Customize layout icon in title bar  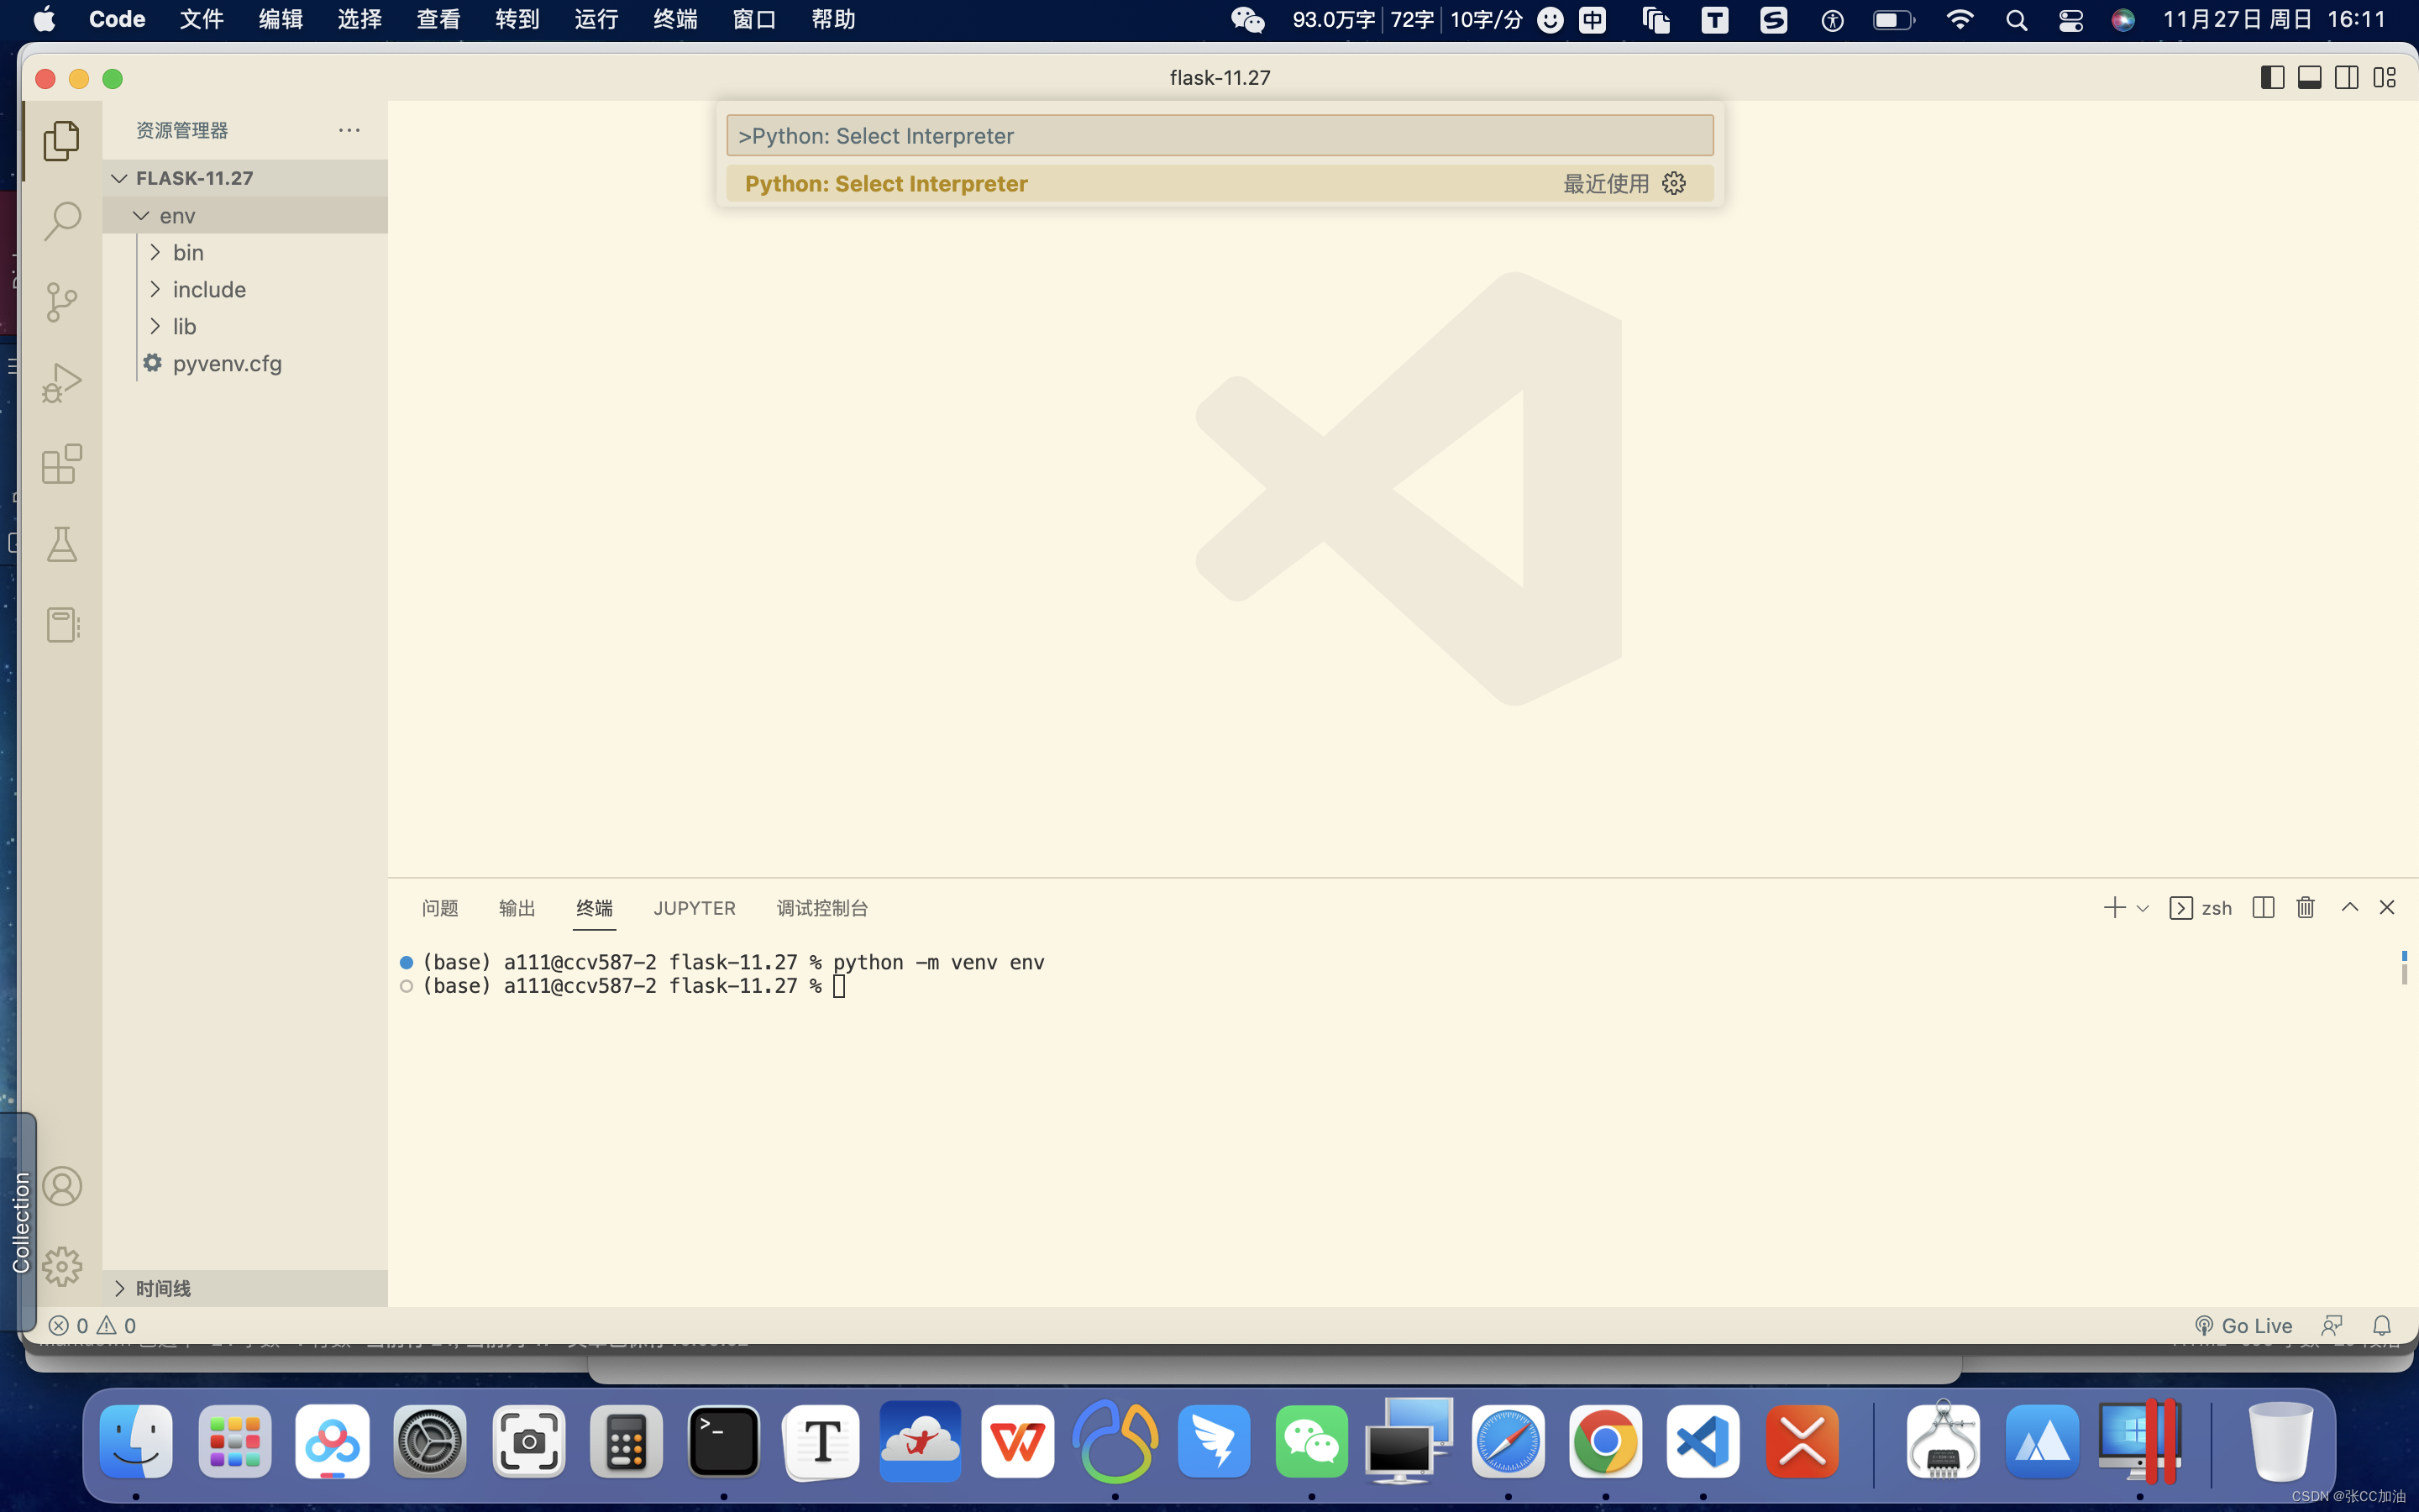pyautogui.click(x=2385, y=77)
